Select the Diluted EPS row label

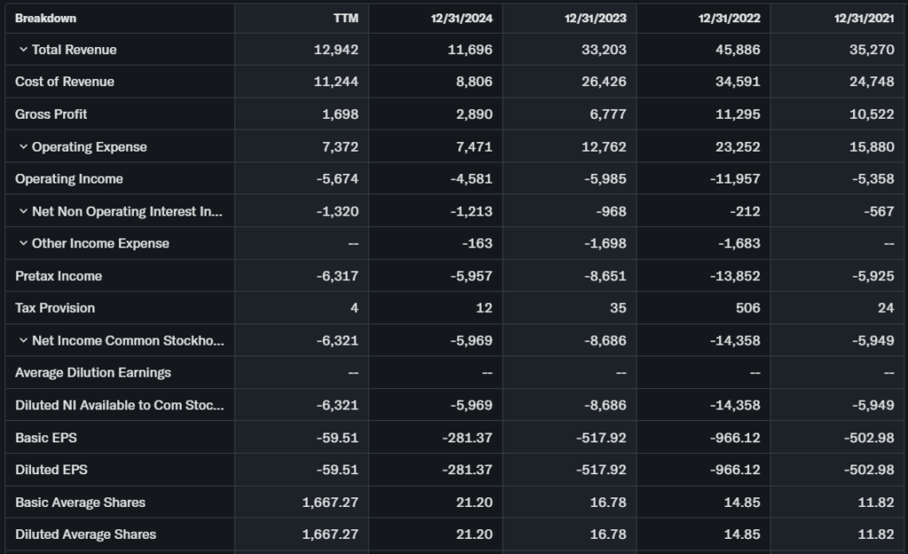[x=51, y=470]
